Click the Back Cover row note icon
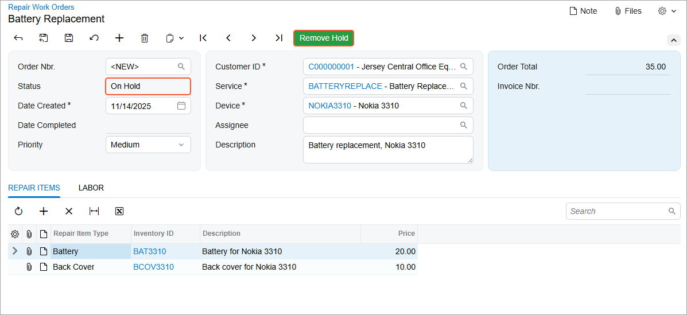 tap(44, 267)
